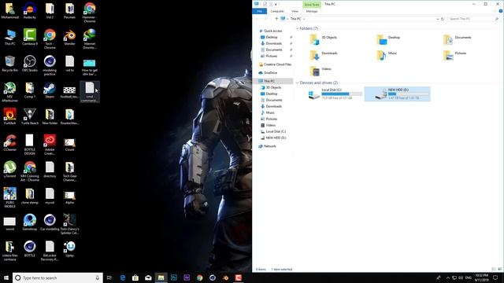Select the CCleaner desktop icon

coord(9,143)
